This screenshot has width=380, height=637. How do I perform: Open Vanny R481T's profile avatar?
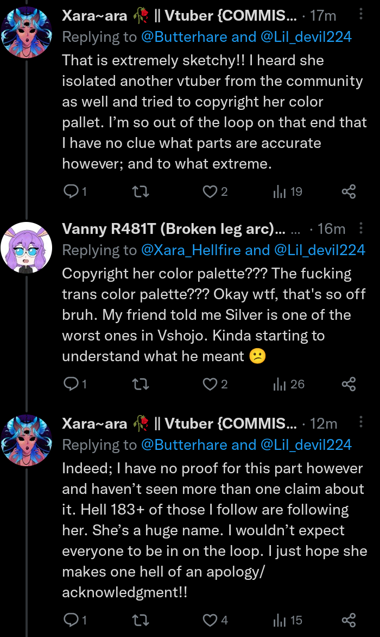click(x=27, y=248)
